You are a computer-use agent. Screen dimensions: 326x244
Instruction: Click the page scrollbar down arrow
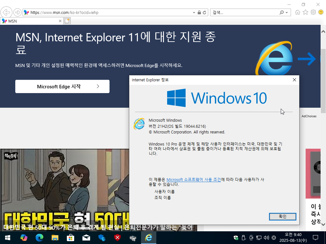coord(323,224)
